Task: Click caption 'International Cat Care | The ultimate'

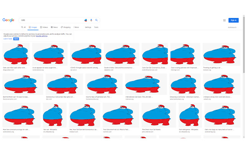Action: click(x=139, y=97)
